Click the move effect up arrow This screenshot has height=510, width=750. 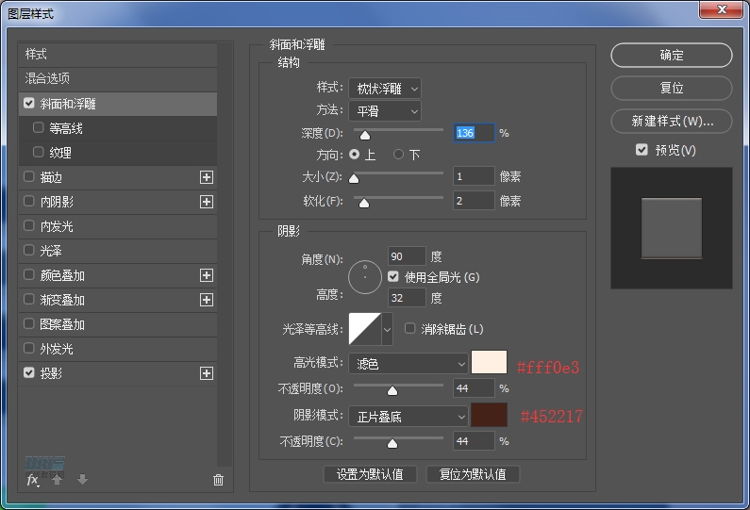pos(58,480)
